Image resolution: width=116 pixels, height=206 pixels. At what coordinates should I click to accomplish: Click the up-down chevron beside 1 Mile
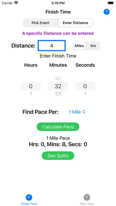pyautogui.click(x=84, y=112)
